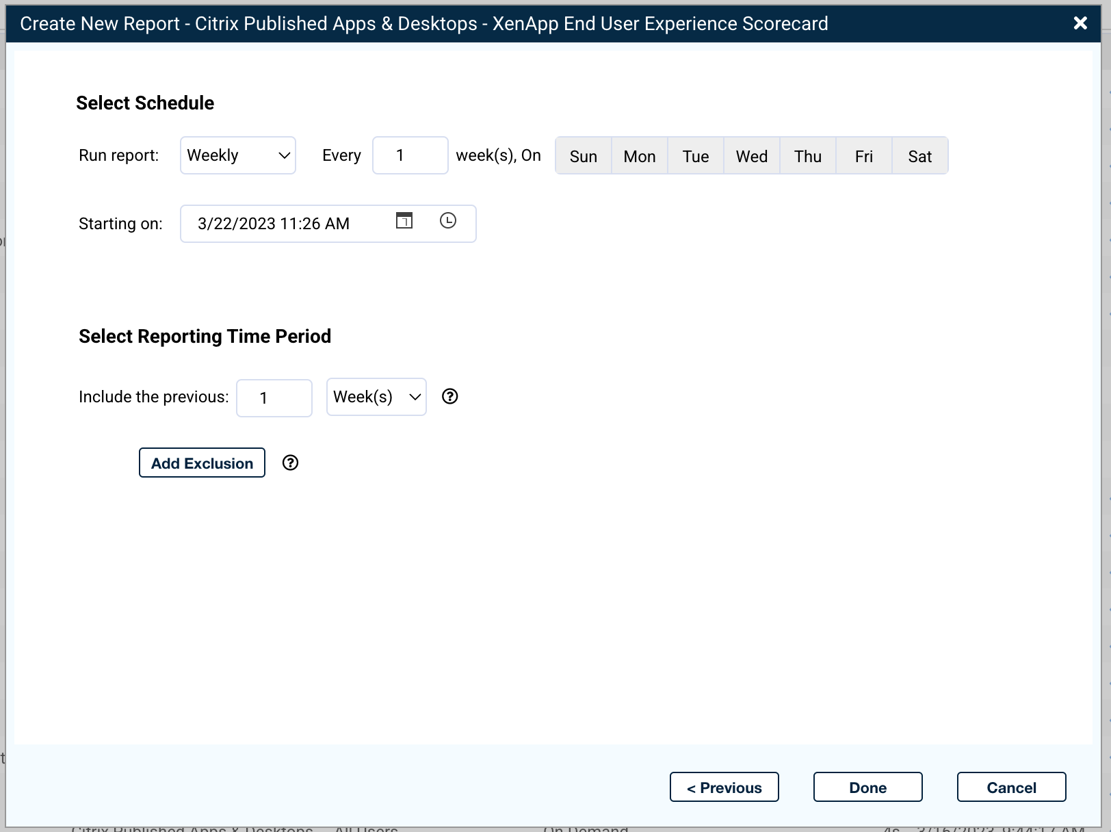Click the Select Reporting Time Period heading
The height and width of the screenshot is (832, 1111).
click(205, 336)
